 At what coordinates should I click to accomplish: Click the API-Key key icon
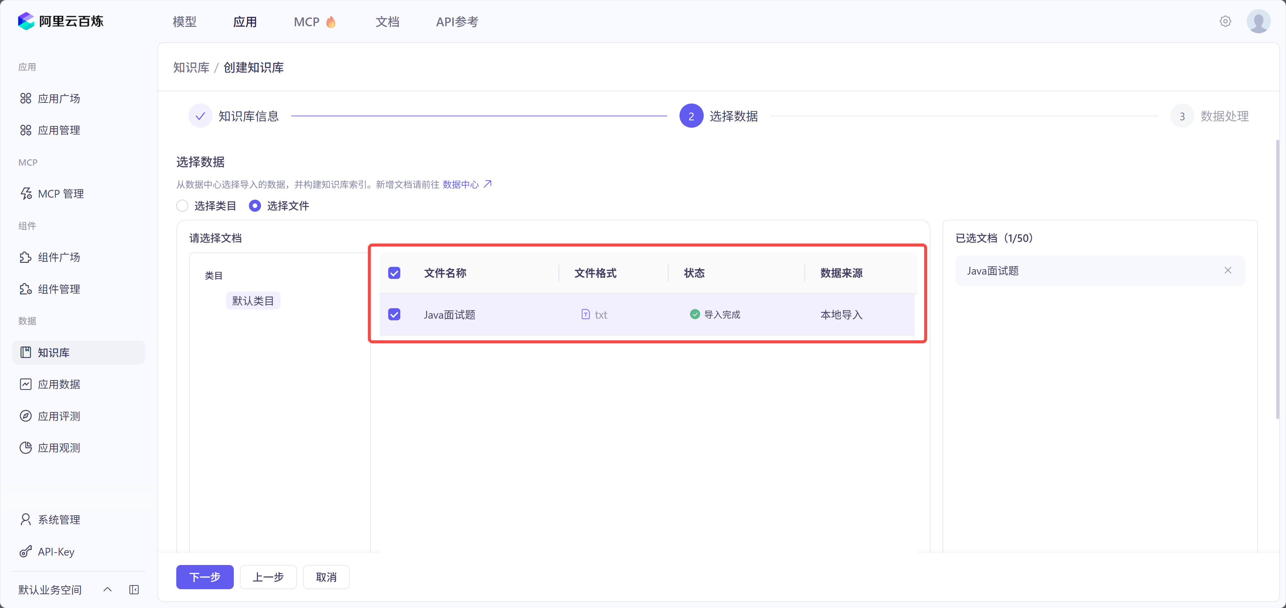pyautogui.click(x=26, y=552)
